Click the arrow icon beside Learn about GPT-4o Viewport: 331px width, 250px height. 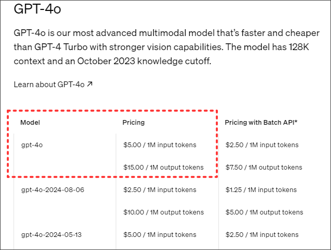90,84
